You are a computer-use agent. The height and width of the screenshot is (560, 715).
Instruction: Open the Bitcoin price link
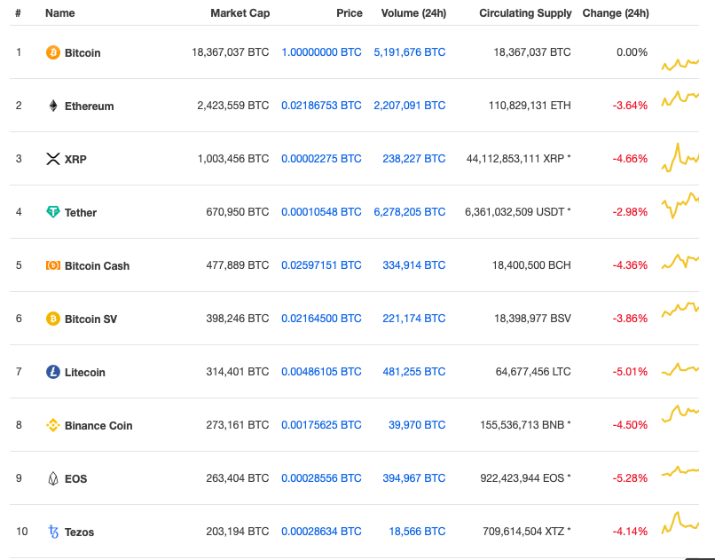(321, 52)
